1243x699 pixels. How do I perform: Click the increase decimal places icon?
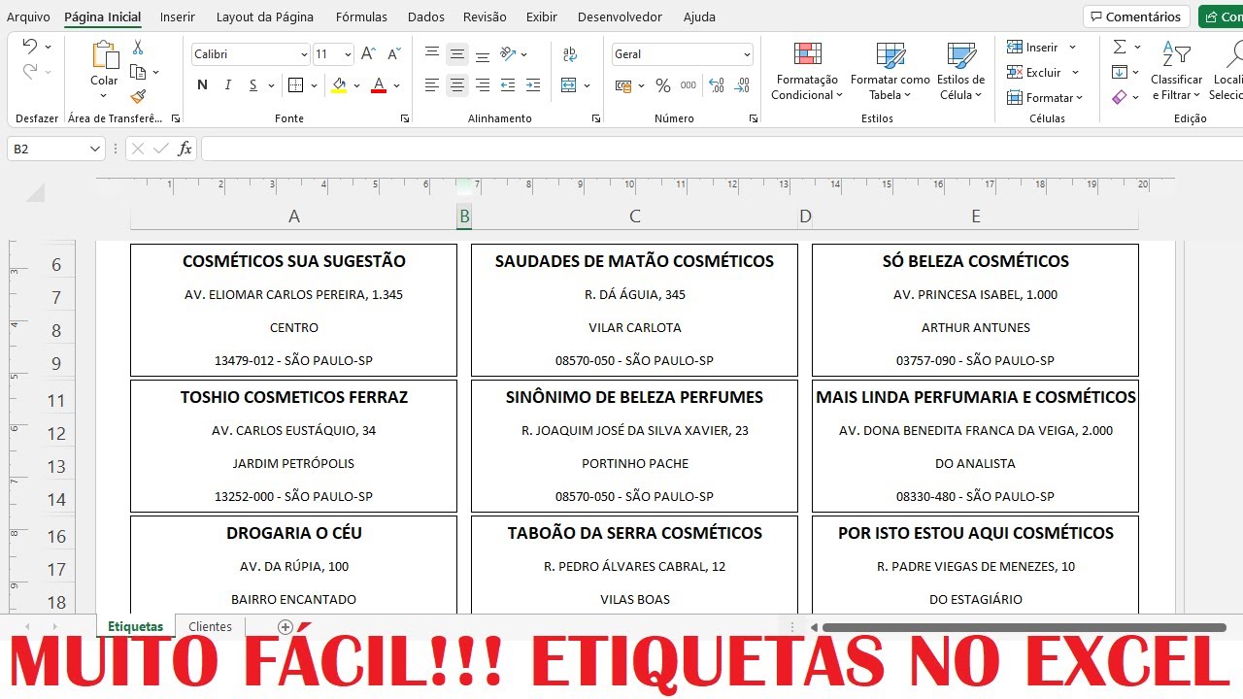717,85
